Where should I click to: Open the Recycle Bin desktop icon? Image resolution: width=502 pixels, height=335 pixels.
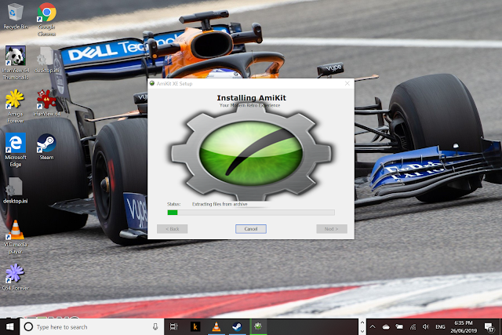[x=15, y=16]
